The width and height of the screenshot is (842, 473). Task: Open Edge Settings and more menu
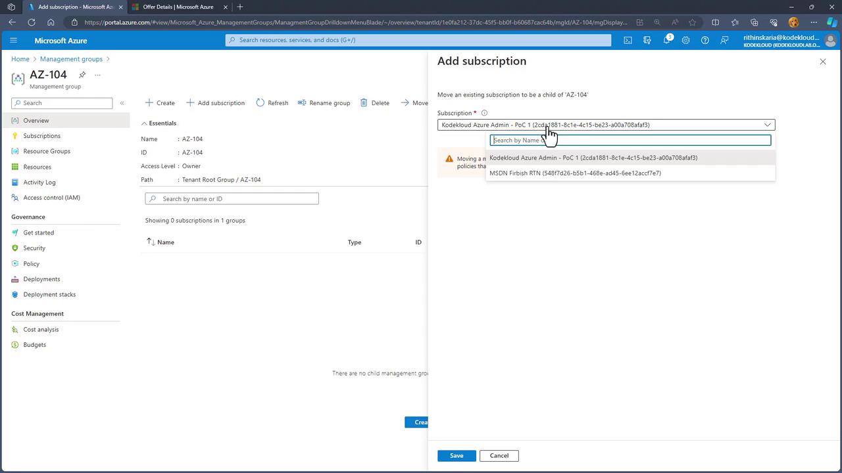[814, 22]
